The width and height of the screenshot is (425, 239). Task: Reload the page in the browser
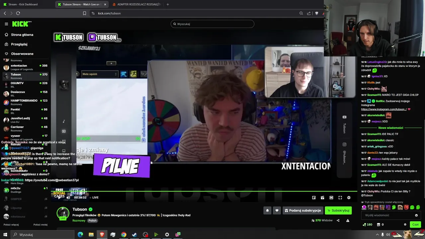coord(18,13)
